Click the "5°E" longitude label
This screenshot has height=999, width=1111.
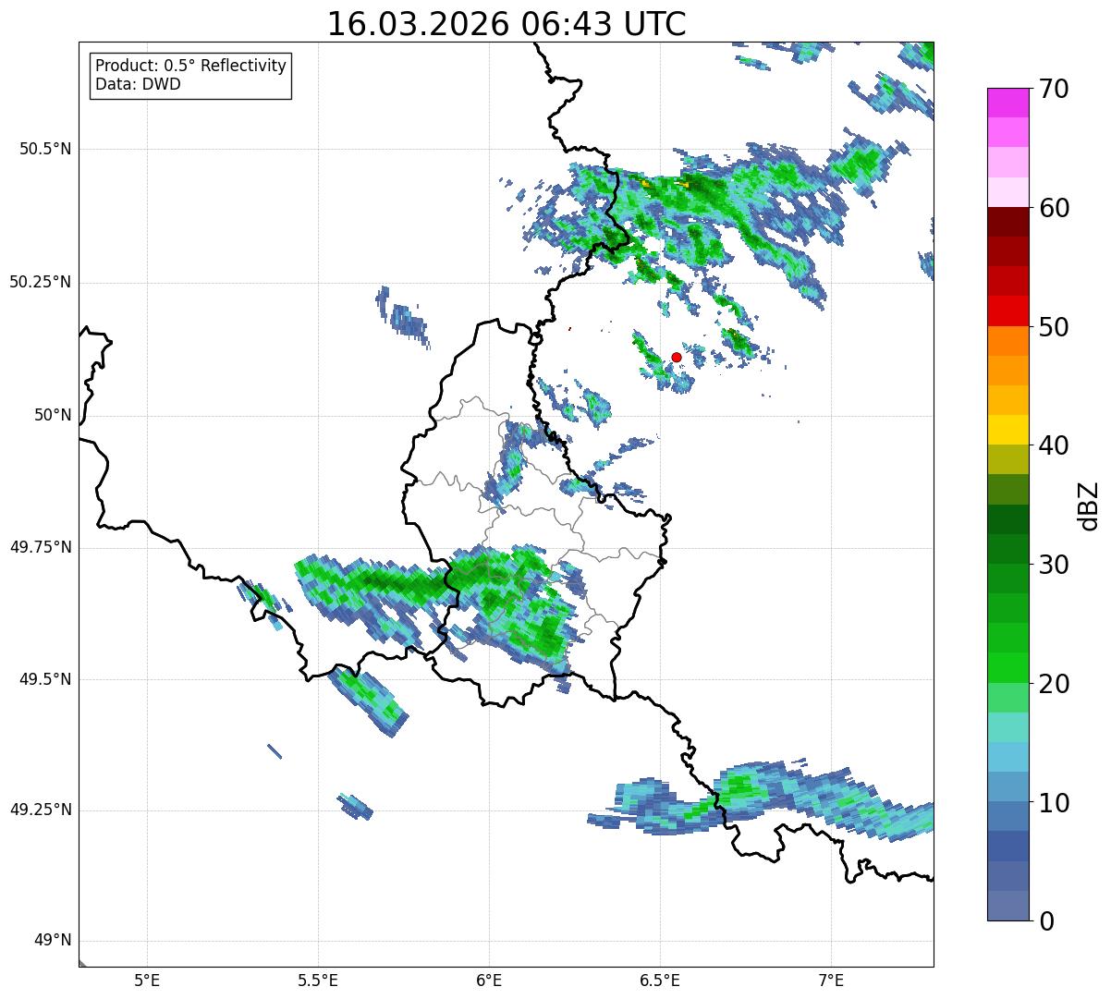(147, 981)
